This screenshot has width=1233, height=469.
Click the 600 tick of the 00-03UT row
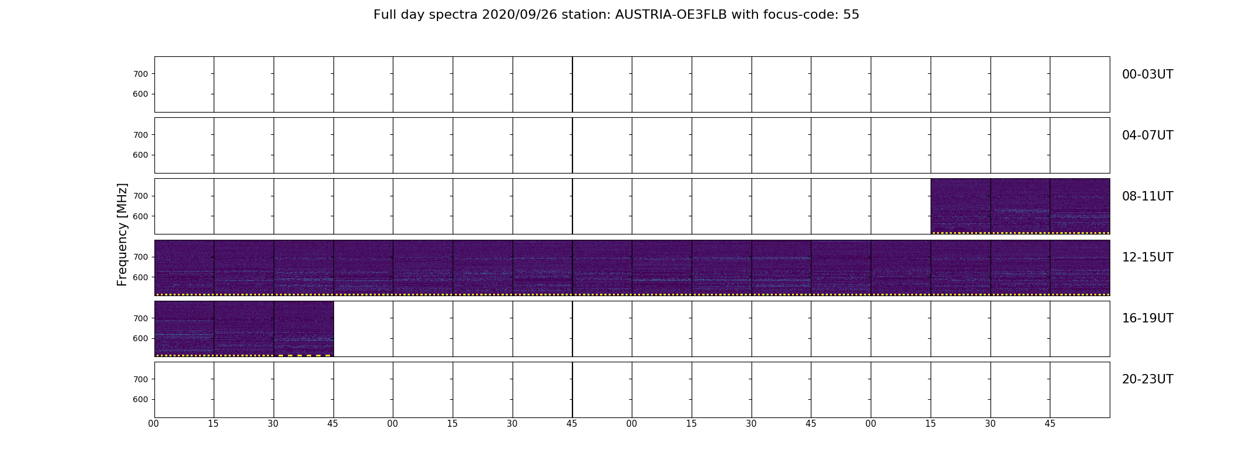click(x=140, y=94)
